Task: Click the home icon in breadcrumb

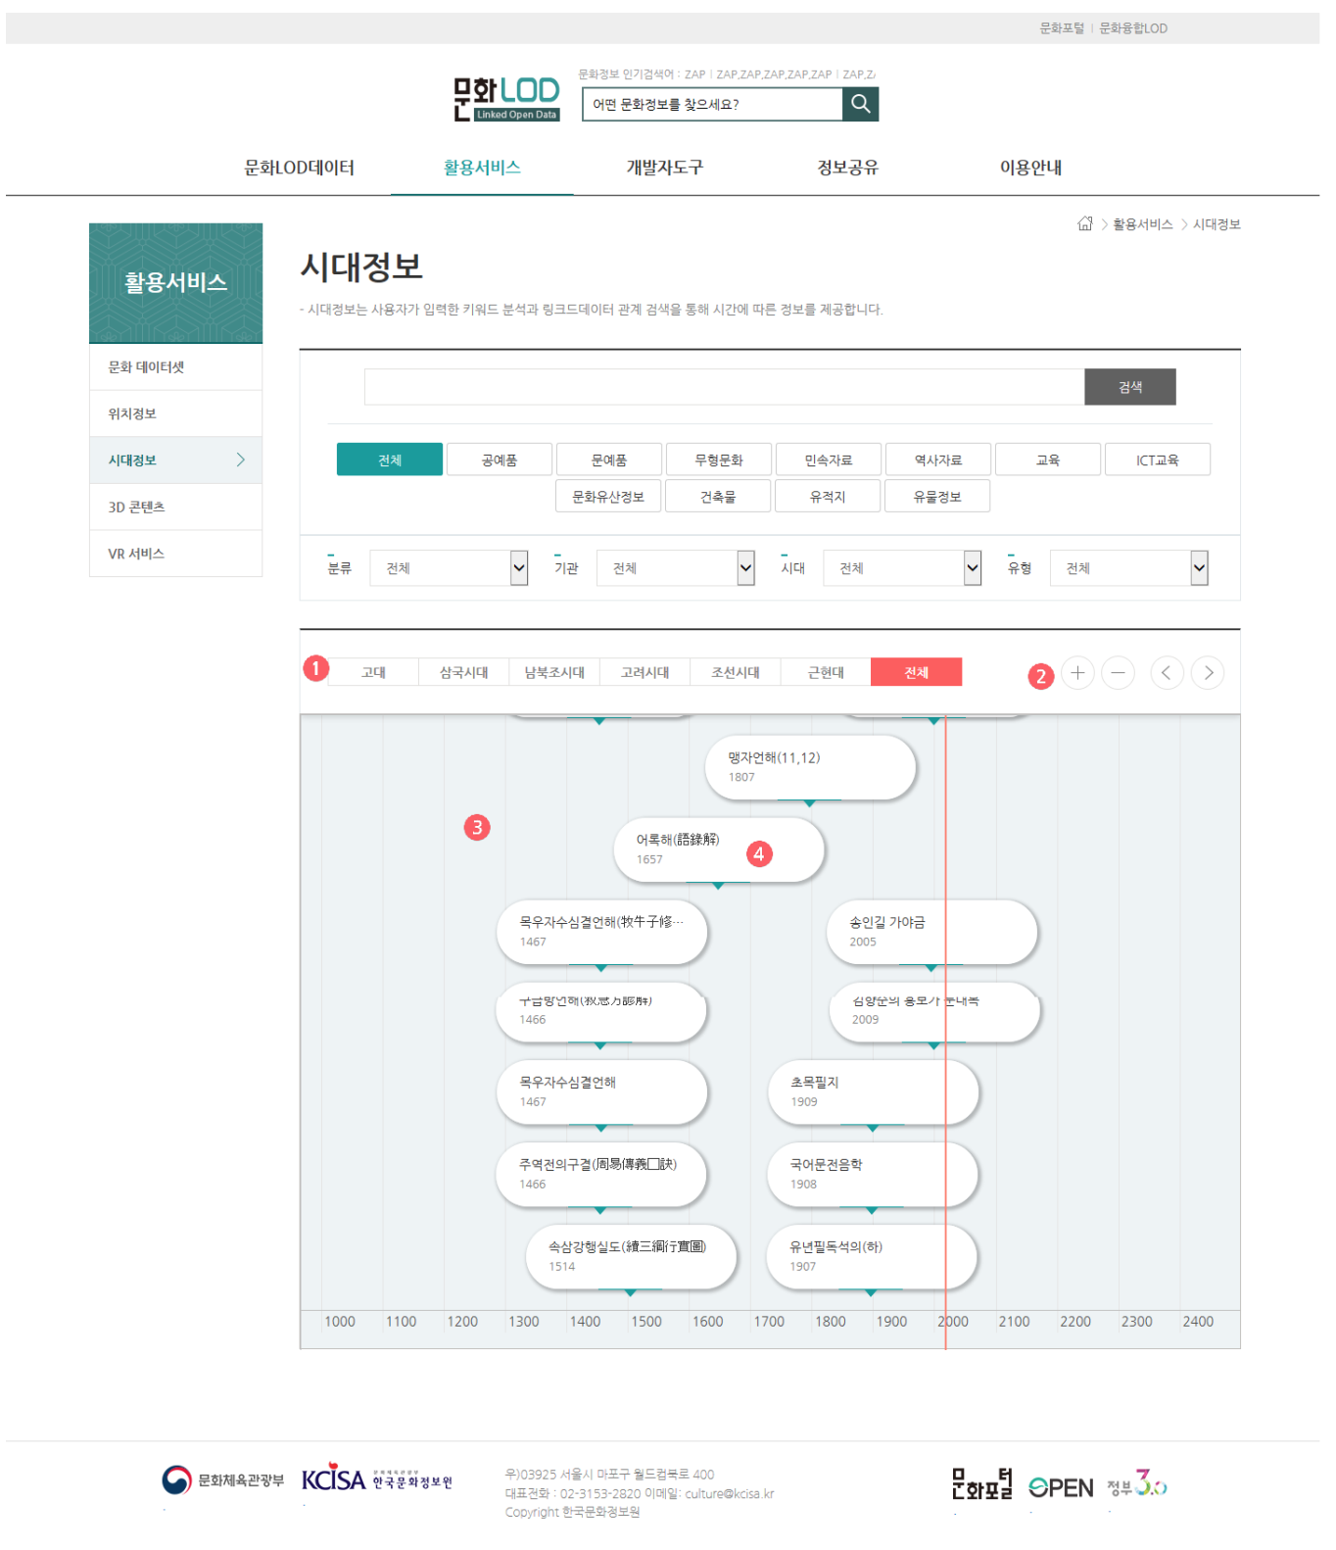Action: [x=1084, y=224]
